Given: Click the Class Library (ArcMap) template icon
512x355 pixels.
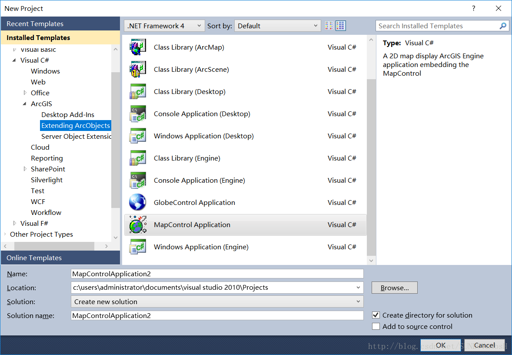Looking at the screenshot, I should (x=137, y=47).
